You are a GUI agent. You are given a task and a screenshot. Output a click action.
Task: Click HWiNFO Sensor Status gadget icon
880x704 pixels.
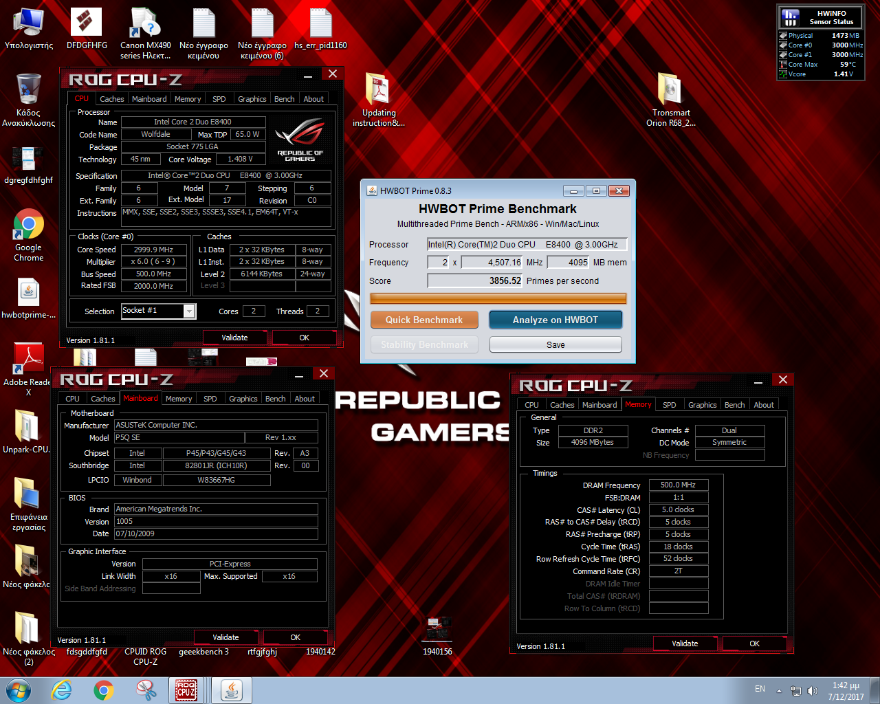point(791,17)
